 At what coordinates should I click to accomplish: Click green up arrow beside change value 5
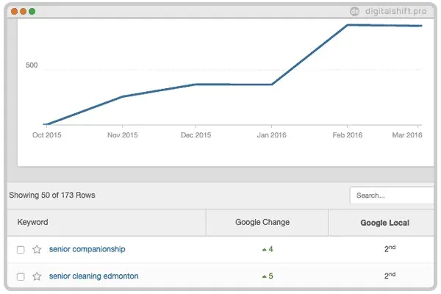pos(264,277)
